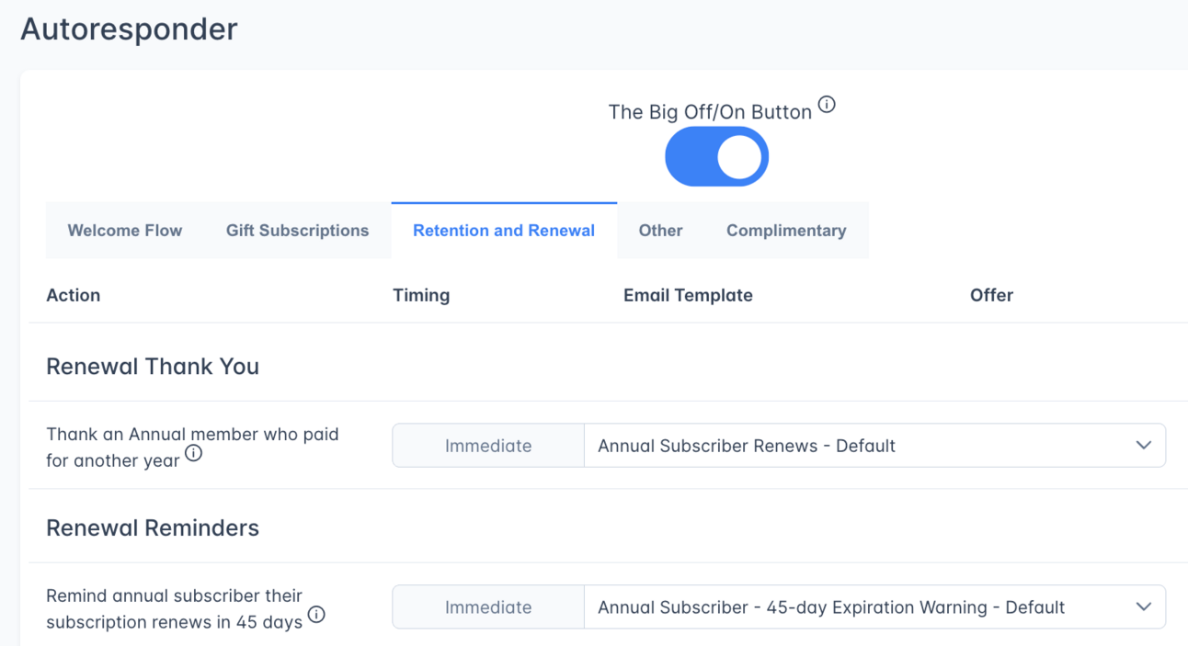Toggle The Big Off/On Button switch
Screen dimensions: 1188x646
[x=716, y=156]
